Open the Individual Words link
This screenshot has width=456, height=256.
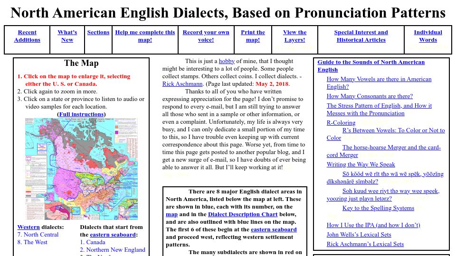pos(428,36)
